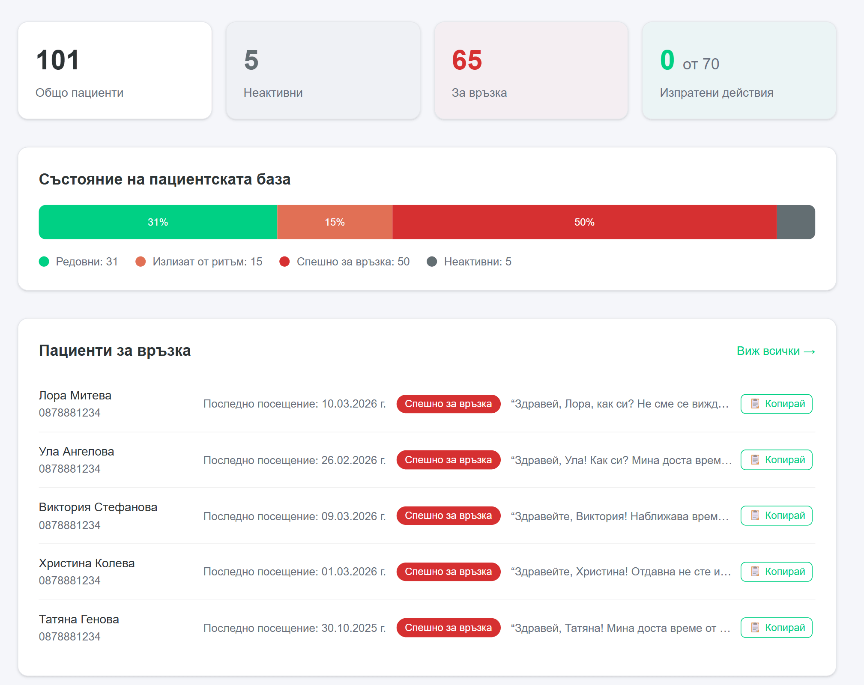Click patient name Лора Митева

(x=75, y=395)
